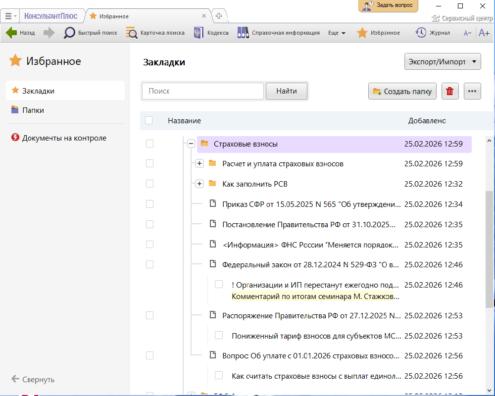Open Справочная информация binders icon
495x396 pixels.
[x=243, y=33]
